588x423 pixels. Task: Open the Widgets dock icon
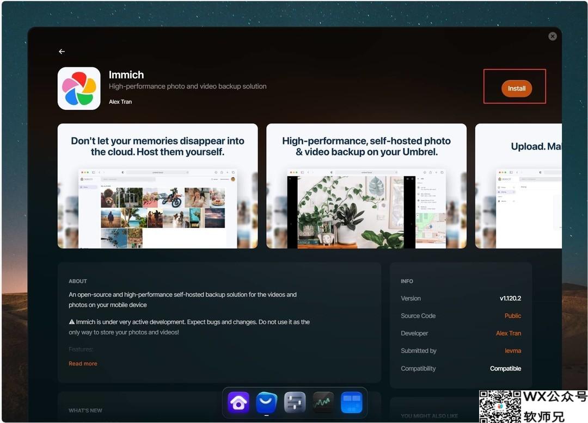click(x=351, y=403)
